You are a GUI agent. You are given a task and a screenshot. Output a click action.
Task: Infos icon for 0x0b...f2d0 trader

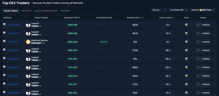pos(186,50)
